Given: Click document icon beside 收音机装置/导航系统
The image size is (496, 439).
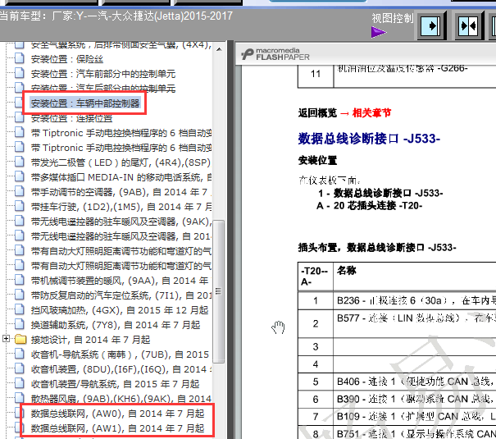Looking at the screenshot, I should click(x=20, y=383).
